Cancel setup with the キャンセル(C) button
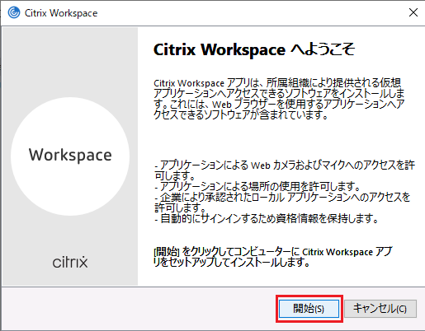This screenshot has width=425, height=331. [x=380, y=309]
